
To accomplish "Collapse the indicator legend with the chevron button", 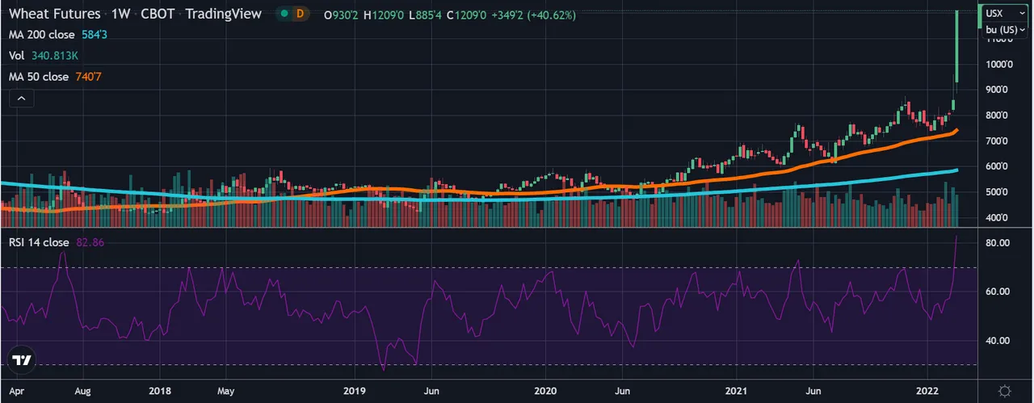I will (x=22, y=99).
